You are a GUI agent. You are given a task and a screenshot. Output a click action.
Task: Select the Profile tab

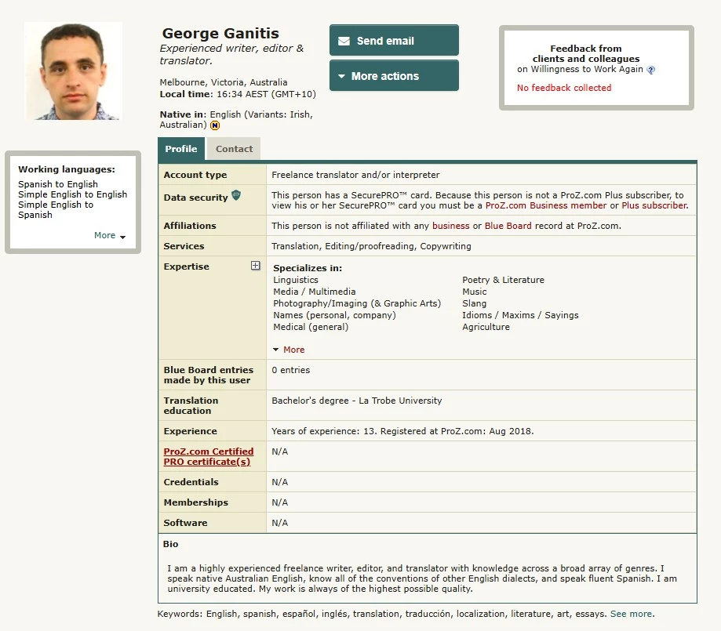point(181,149)
